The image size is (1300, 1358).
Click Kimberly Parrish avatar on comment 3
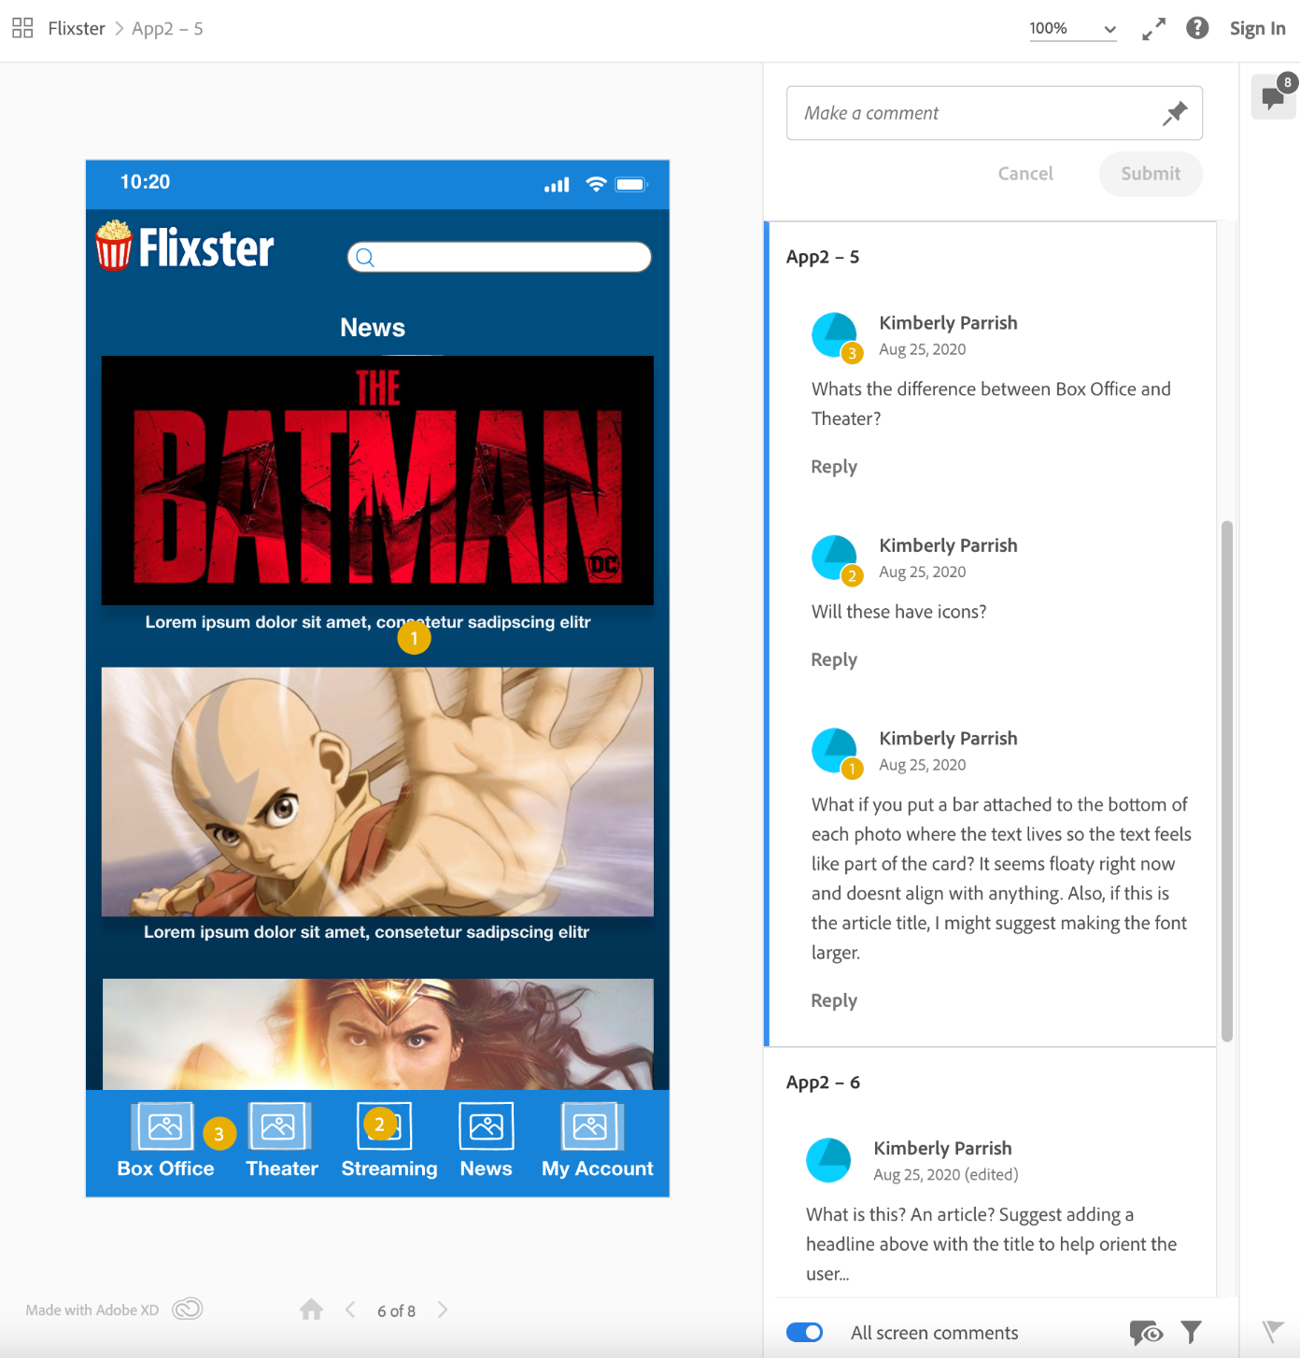[834, 335]
